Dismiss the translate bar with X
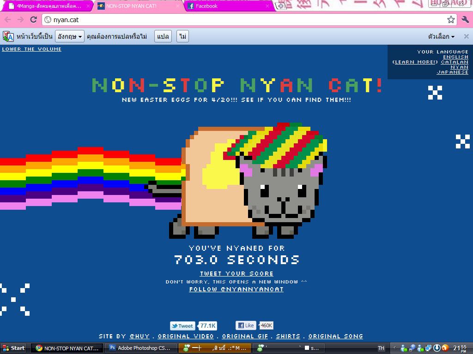Image resolution: width=473 pixels, height=354 pixels. pyautogui.click(x=467, y=36)
